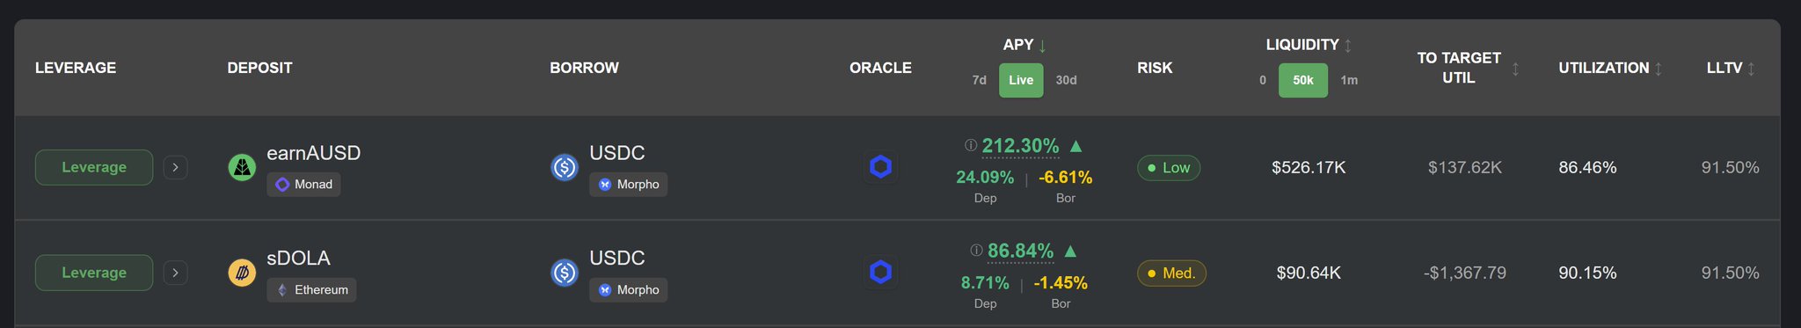Click the earnAUSD token icon
The width and height of the screenshot is (1801, 328).
click(242, 167)
